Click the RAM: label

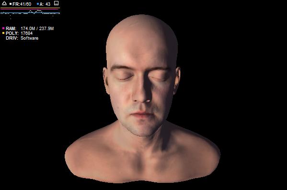[11, 29]
